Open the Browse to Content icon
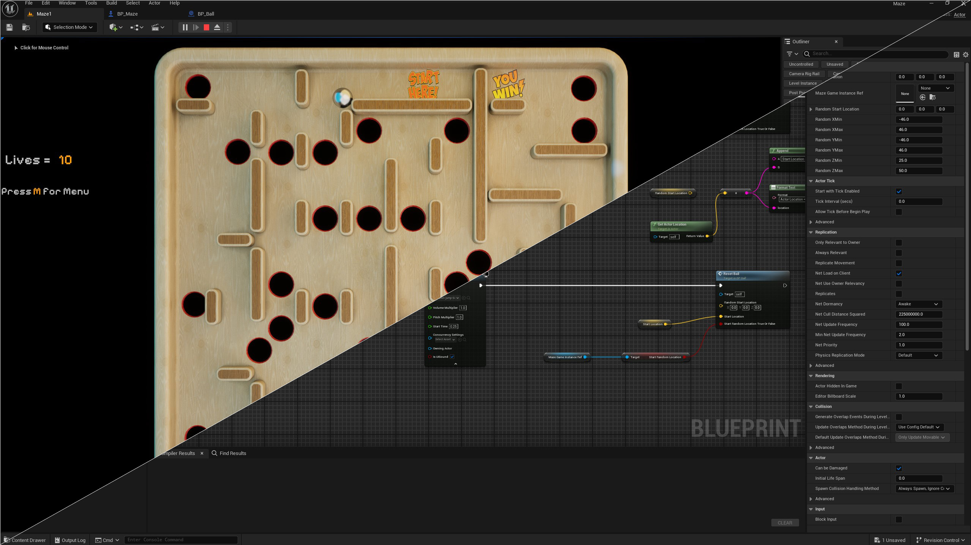Screen dimensions: 971x545 pos(26,27)
